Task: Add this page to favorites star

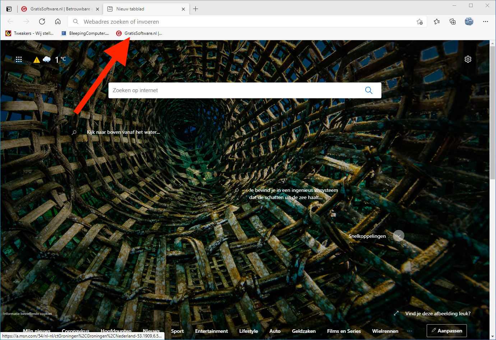Action: pyautogui.click(x=419, y=22)
